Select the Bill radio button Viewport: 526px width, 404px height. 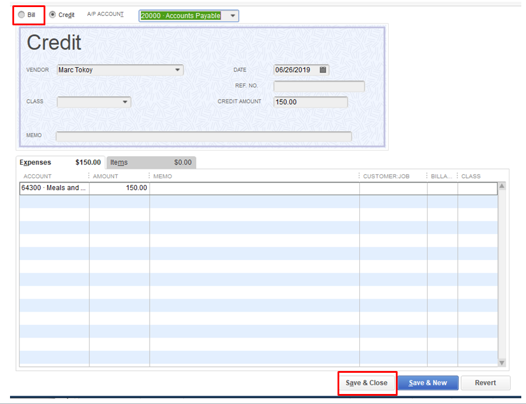pyautogui.click(x=21, y=15)
